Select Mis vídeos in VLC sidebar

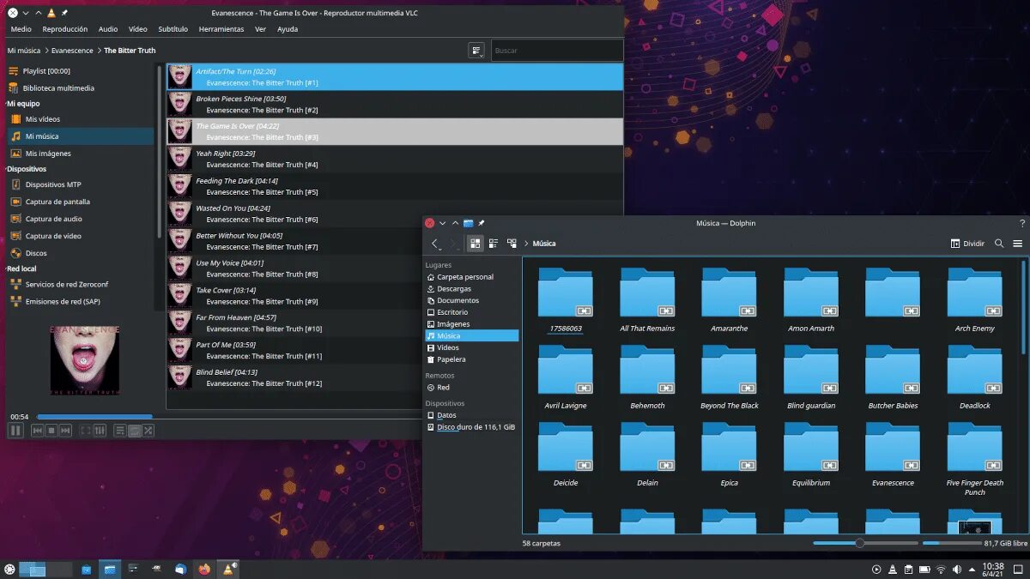80,119
